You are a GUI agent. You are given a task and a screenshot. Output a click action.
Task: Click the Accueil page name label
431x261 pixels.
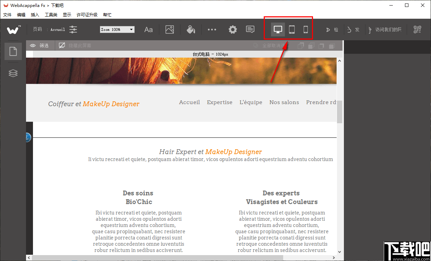tap(58, 30)
